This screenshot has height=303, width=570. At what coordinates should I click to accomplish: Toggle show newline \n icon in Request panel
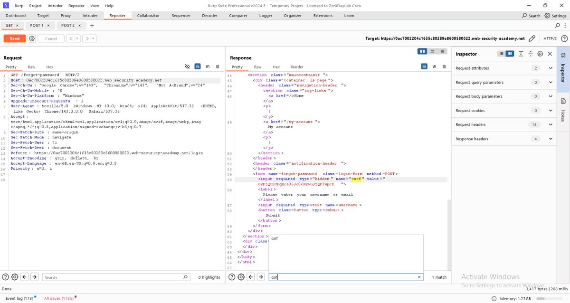coord(208,67)
